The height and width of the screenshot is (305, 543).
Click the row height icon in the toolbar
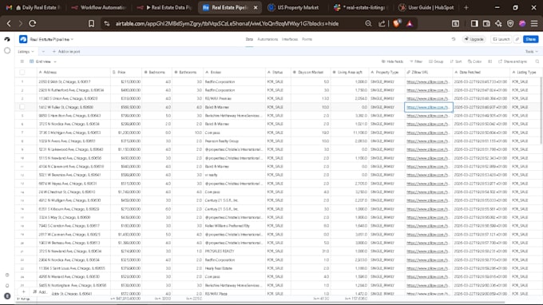coord(489,61)
